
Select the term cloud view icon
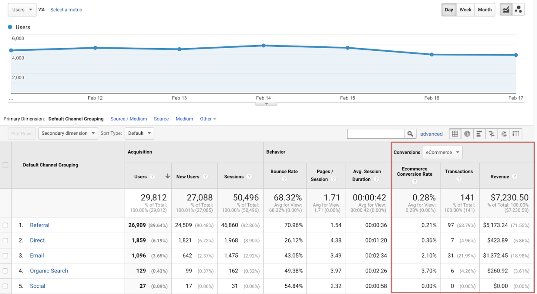(504, 133)
